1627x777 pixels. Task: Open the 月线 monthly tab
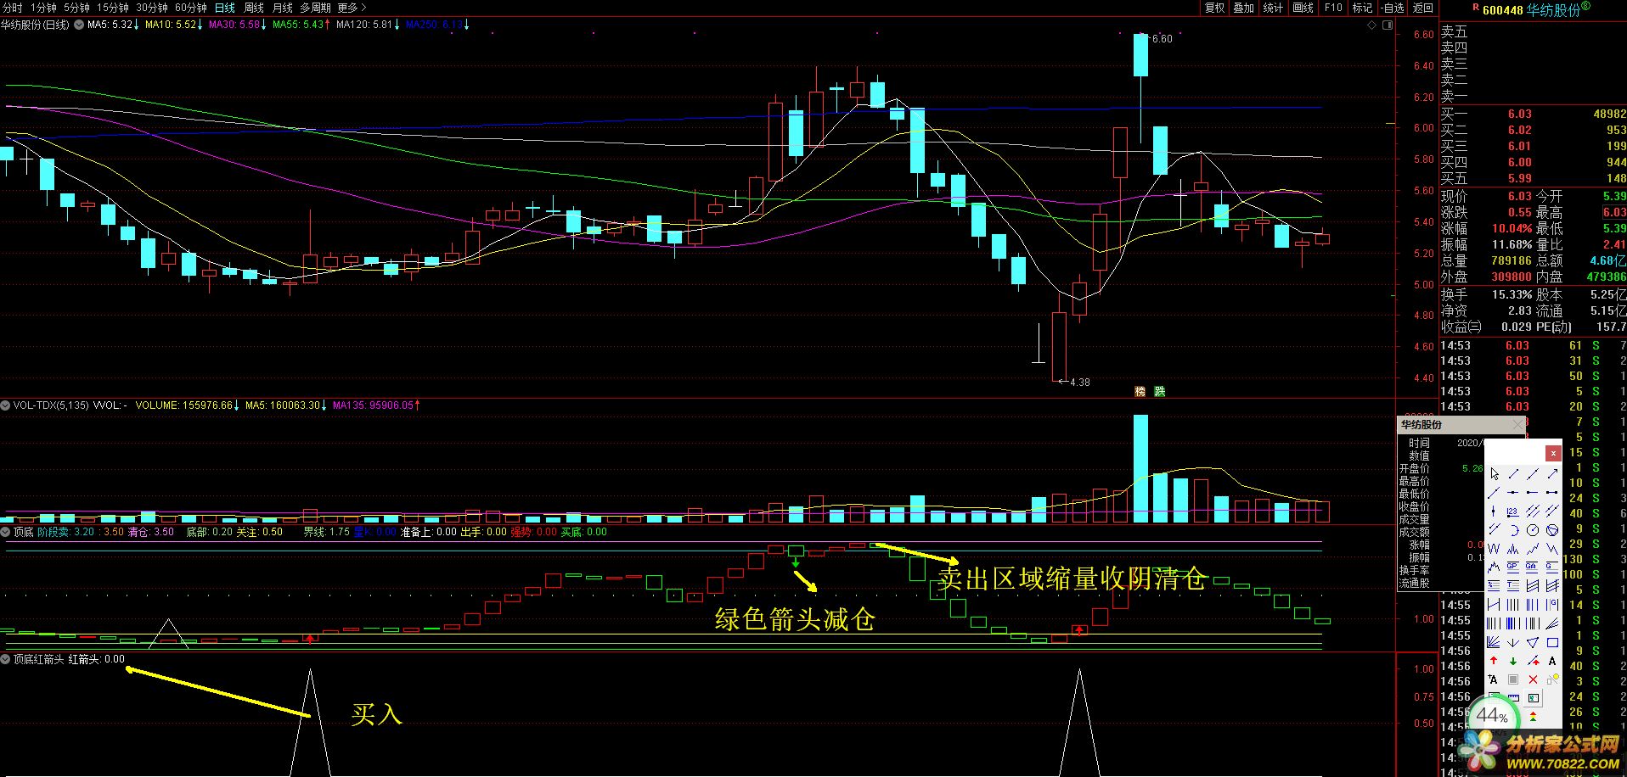click(283, 8)
